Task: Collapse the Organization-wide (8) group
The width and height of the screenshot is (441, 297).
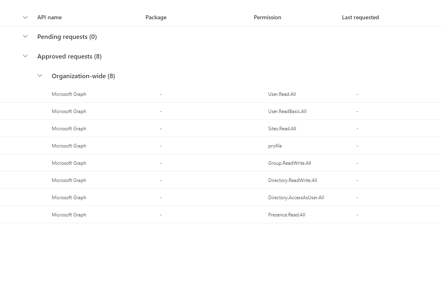Action: (40, 75)
